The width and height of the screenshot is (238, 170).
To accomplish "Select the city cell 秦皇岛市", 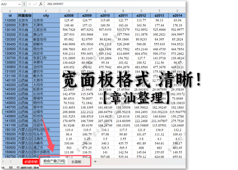I will 46,39.
